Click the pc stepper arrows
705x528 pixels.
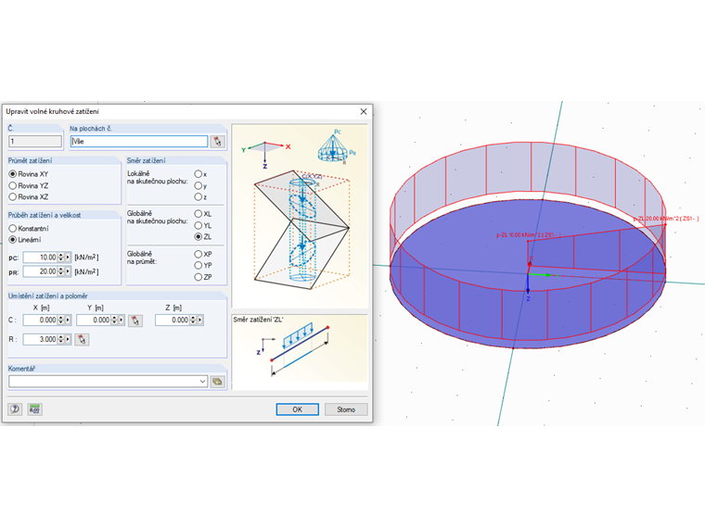(x=60, y=258)
